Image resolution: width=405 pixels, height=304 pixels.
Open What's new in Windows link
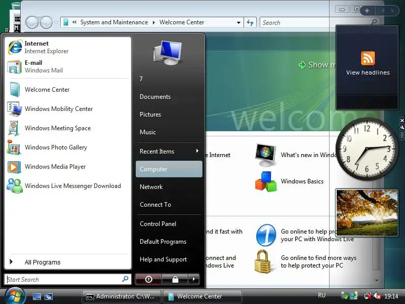coord(309,155)
